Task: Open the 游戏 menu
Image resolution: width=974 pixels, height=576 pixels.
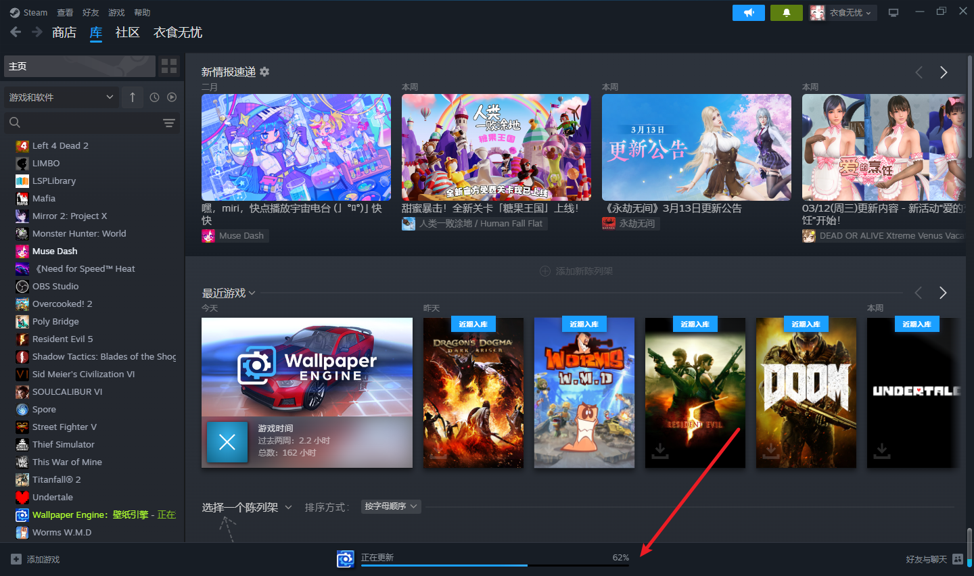Action: [x=116, y=12]
